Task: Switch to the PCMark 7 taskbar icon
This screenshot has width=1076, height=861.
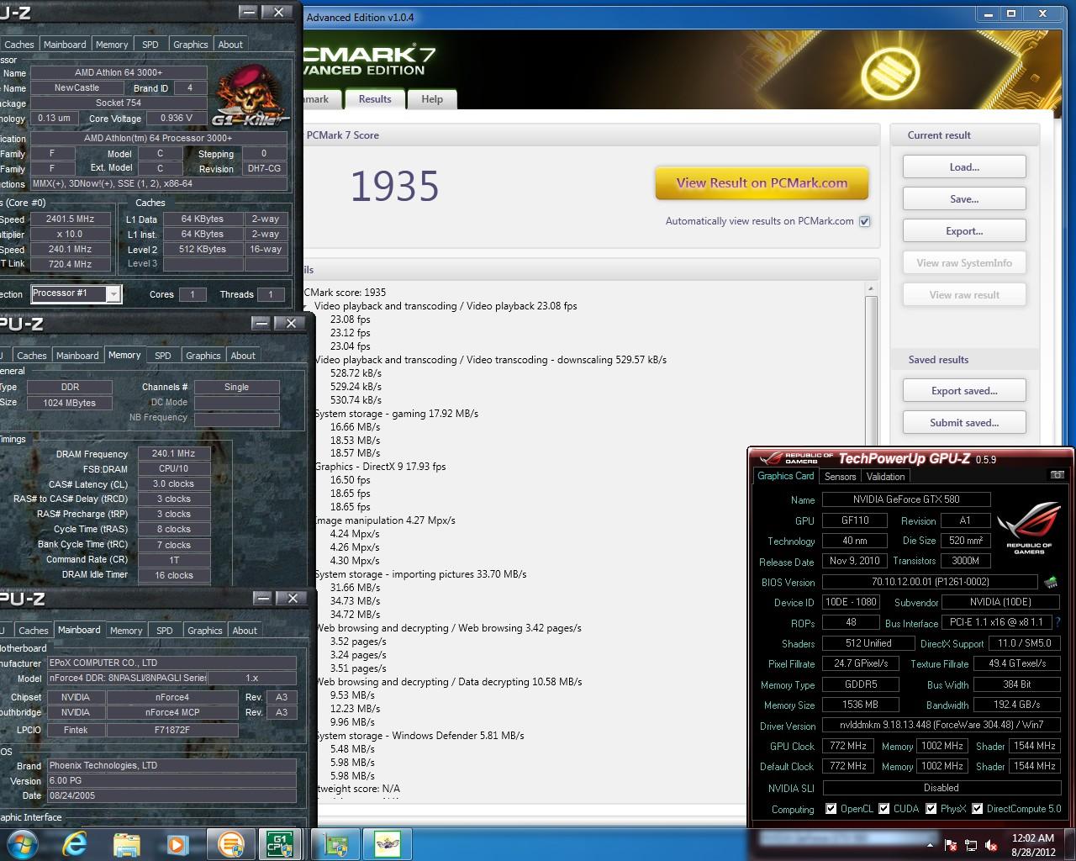Action: (x=230, y=843)
